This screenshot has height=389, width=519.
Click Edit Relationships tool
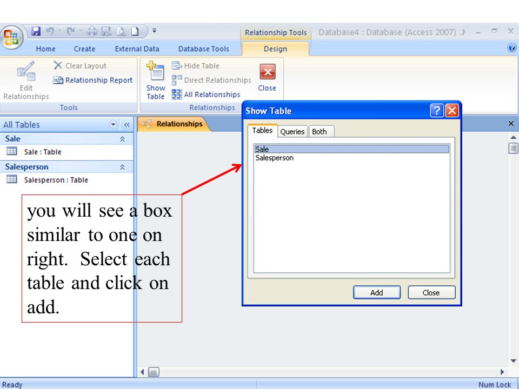26,81
